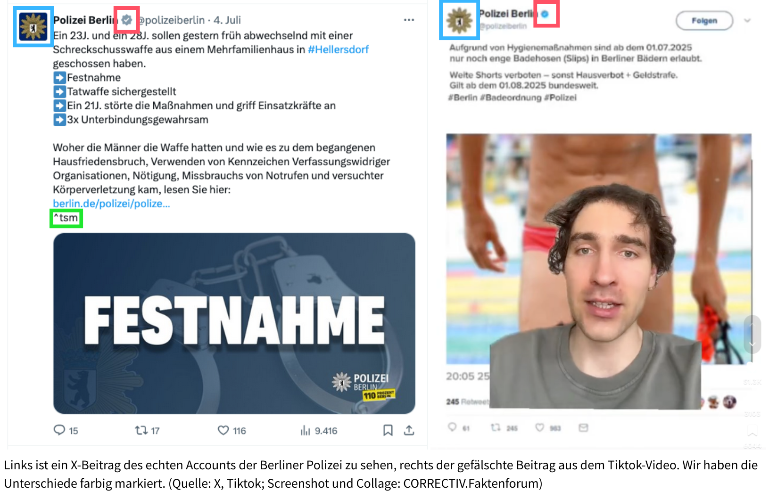The image size is (769, 499).
Task: Click the share upload icon on left post
Action: pos(409,430)
